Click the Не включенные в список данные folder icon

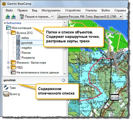(13, 72)
